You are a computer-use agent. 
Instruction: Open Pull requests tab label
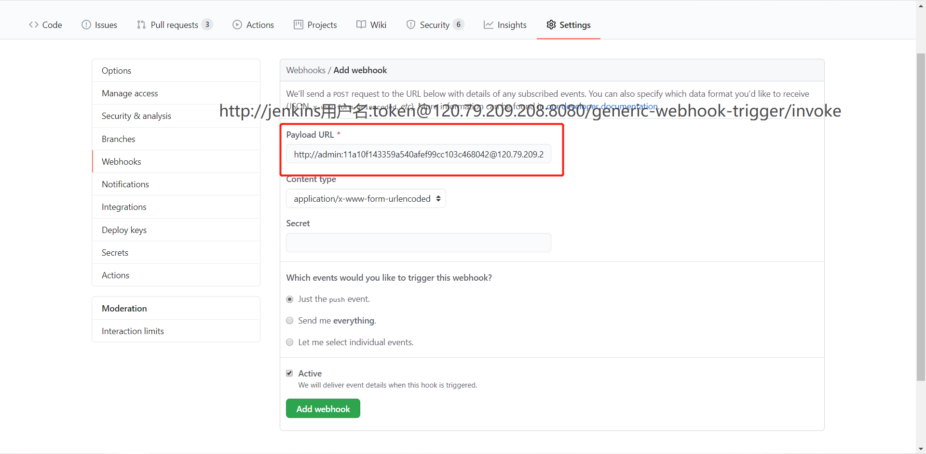tap(175, 25)
